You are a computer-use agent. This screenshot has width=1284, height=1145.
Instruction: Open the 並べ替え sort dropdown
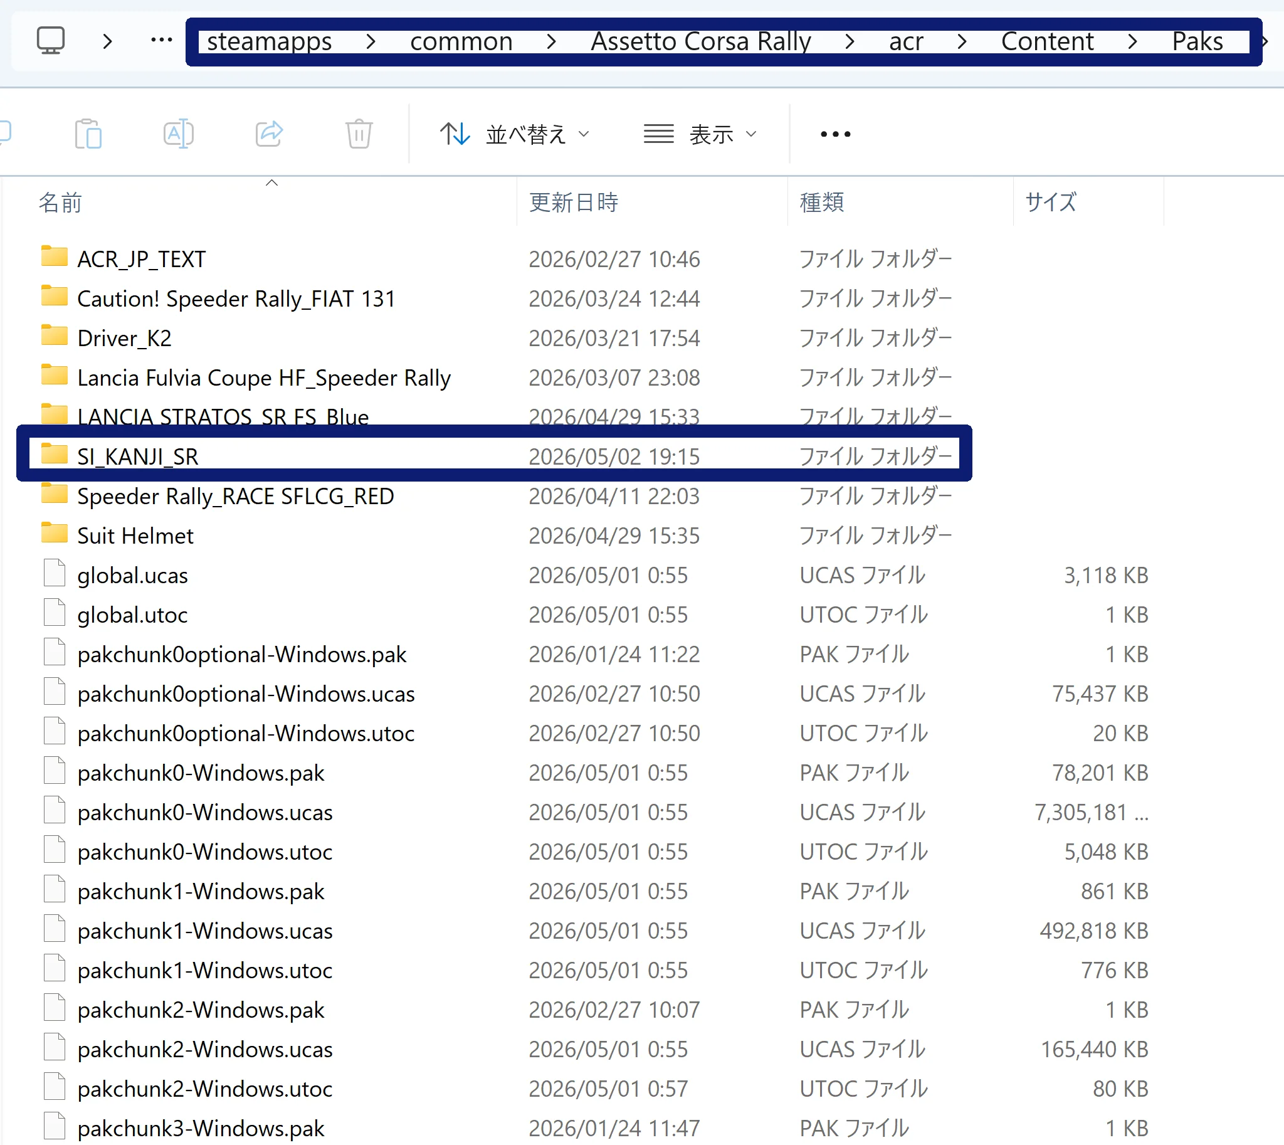pyautogui.click(x=515, y=134)
